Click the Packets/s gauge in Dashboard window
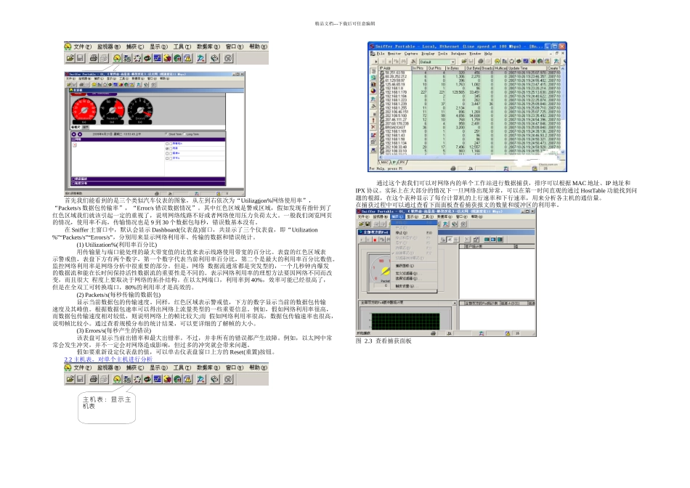Viewport: 690px width, 488px height. 112,111
